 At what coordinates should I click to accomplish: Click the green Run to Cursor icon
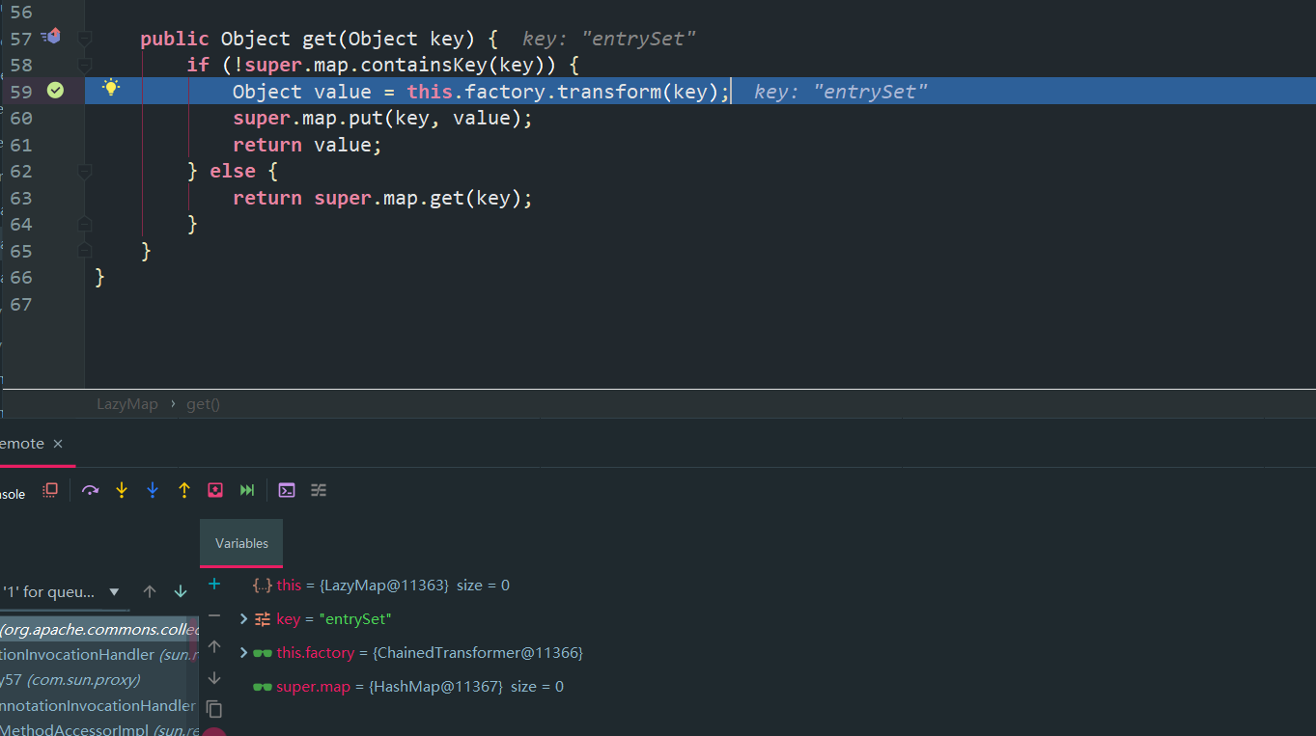pyautogui.click(x=247, y=490)
